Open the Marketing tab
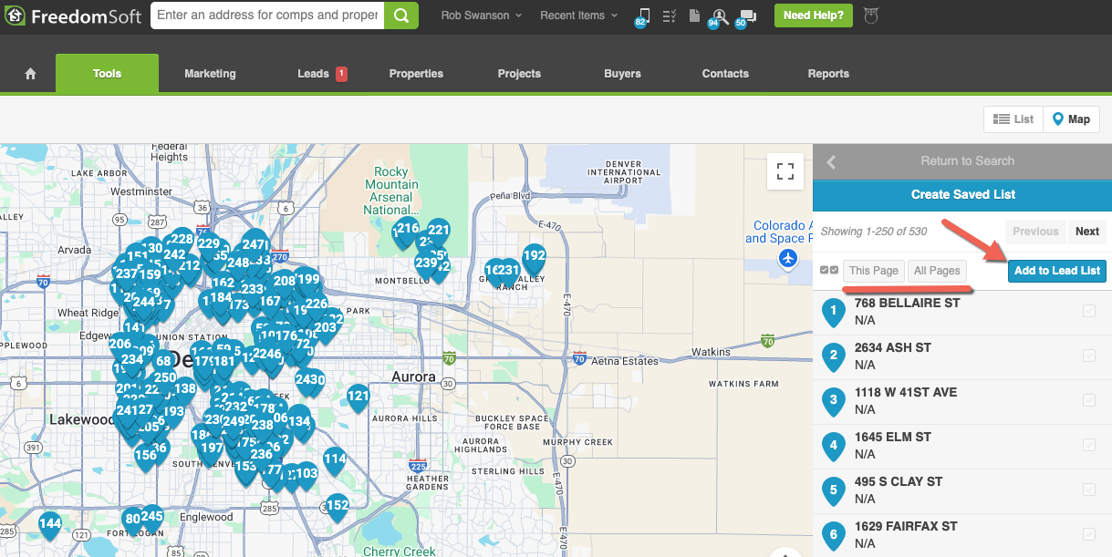The height and width of the screenshot is (557, 1112). pos(210,74)
